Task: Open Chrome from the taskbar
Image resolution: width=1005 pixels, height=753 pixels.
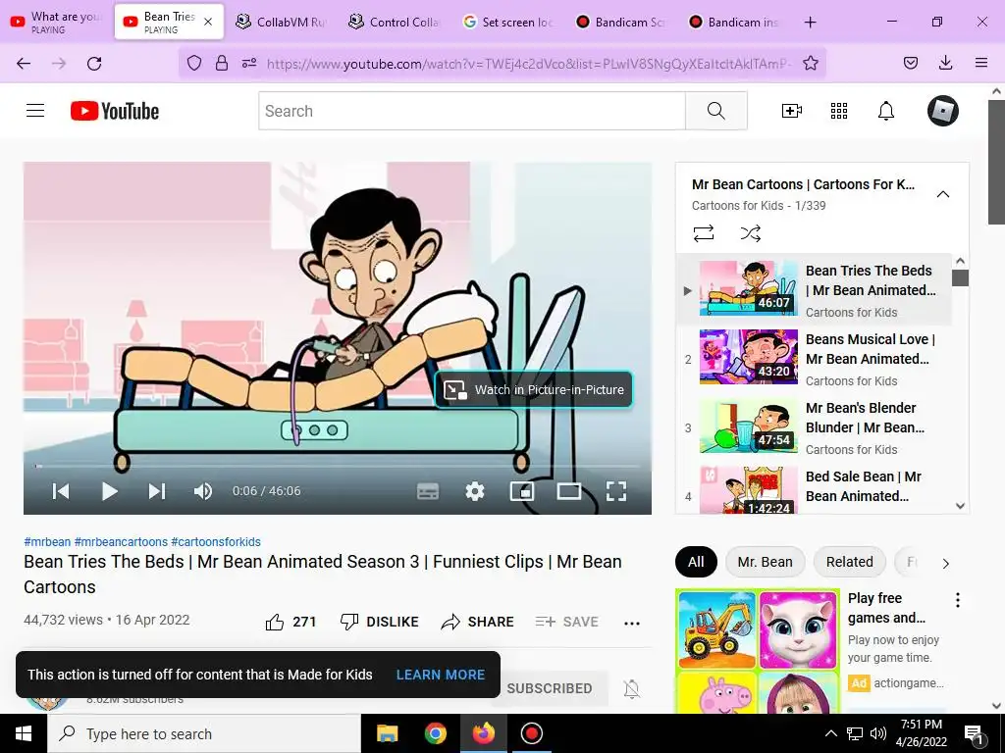Action: (435, 733)
